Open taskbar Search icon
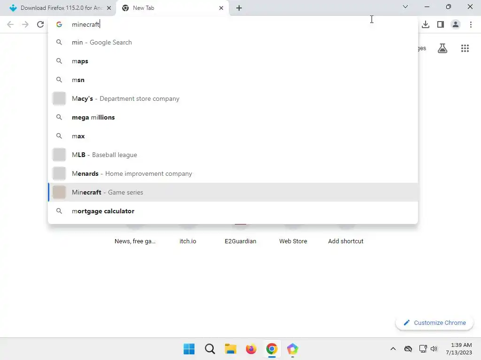This screenshot has width=481, height=360. point(210,349)
